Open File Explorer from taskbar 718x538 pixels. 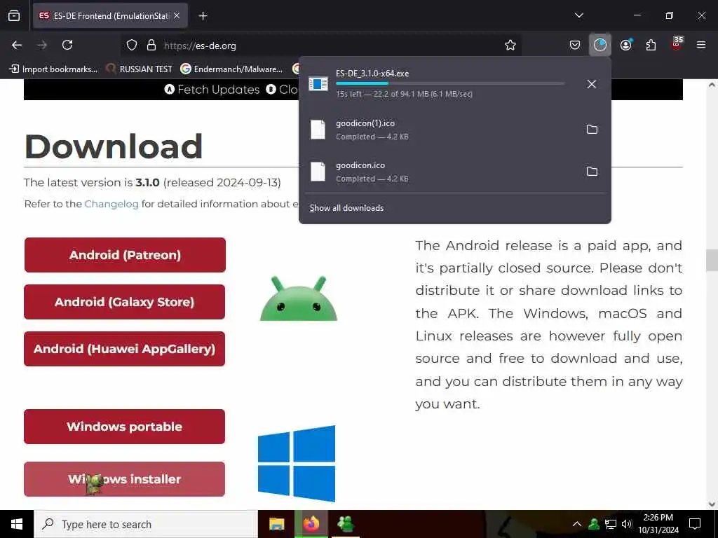(x=276, y=524)
